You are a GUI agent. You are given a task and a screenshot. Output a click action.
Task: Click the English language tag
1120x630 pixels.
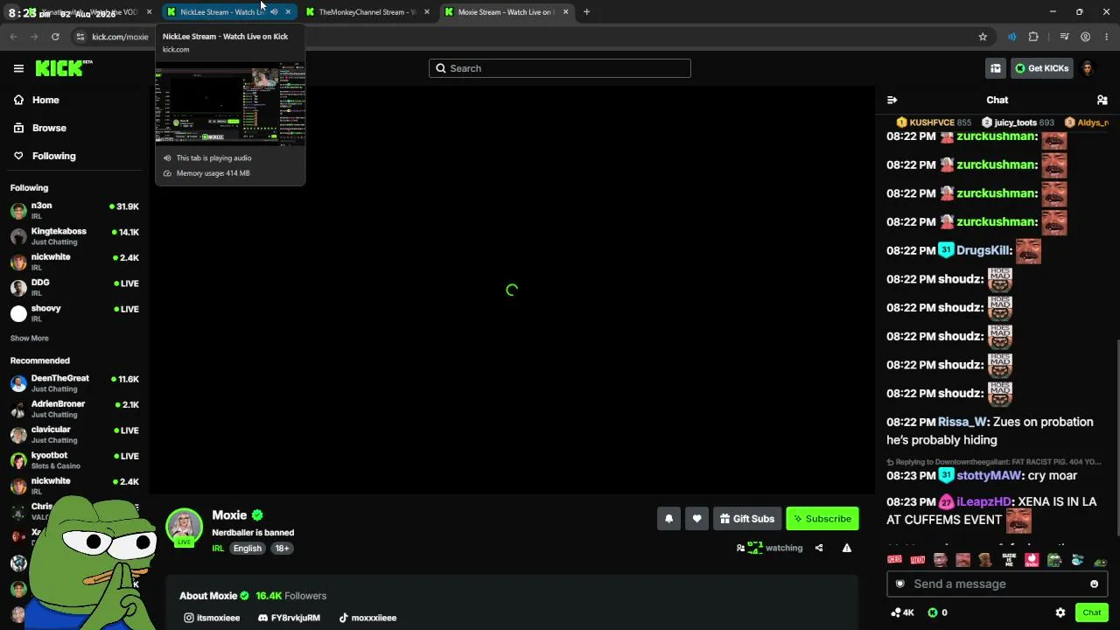(x=247, y=549)
